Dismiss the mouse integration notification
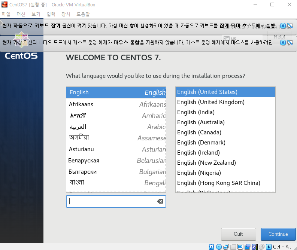The height and width of the screenshot is (250, 297). (283, 43)
